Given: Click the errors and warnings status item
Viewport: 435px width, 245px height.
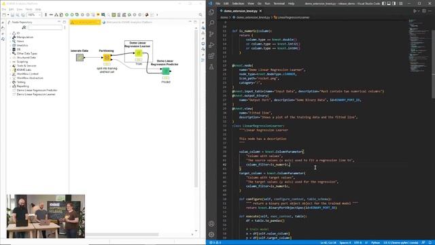Looking at the screenshot, I should 215,242.
